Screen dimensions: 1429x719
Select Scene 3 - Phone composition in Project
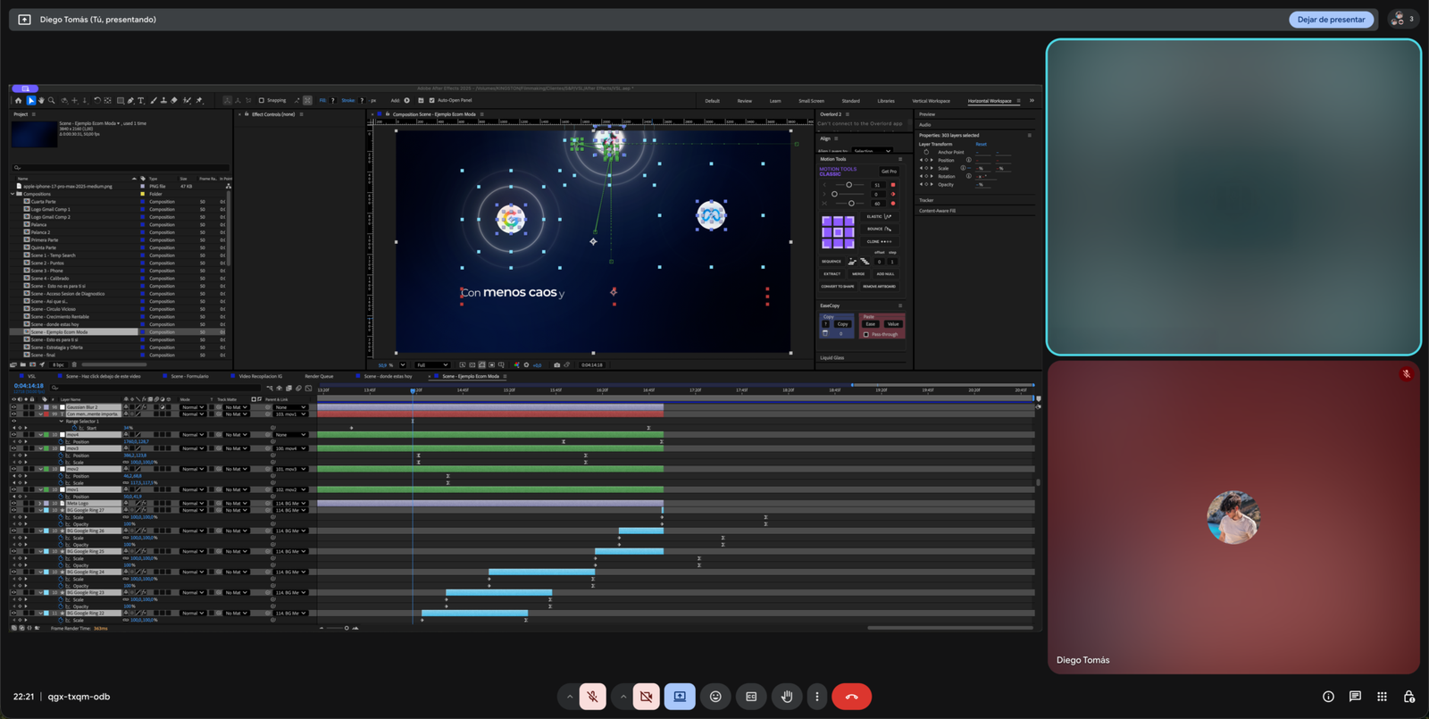point(47,271)
